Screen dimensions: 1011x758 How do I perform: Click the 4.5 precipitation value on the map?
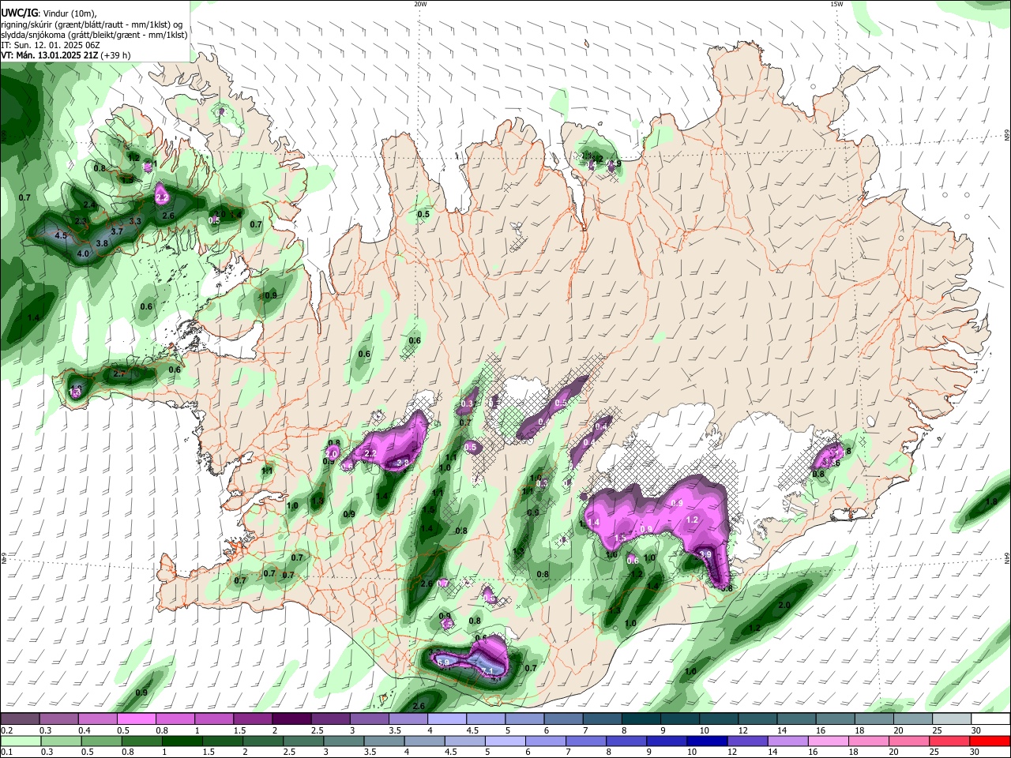[x=61, y=235]
